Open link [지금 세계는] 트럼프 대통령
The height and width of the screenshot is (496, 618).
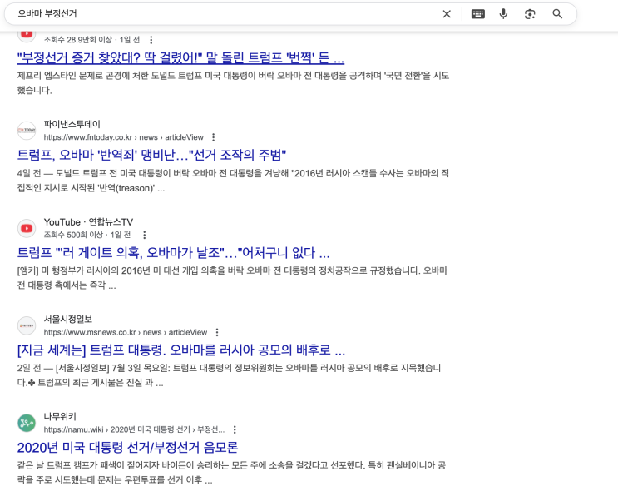click(181, 350)
